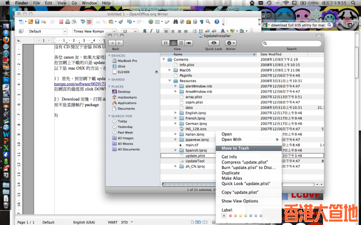Click the Format Paintbrush icon in Writer
The width and height of the screenshot is (361, 225).
click(121, 22)
